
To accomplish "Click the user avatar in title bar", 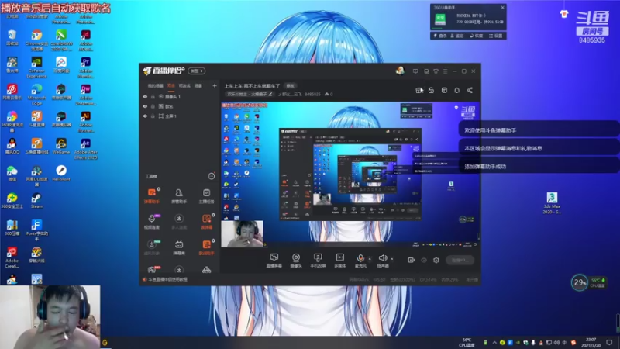I will pos(400,71).
